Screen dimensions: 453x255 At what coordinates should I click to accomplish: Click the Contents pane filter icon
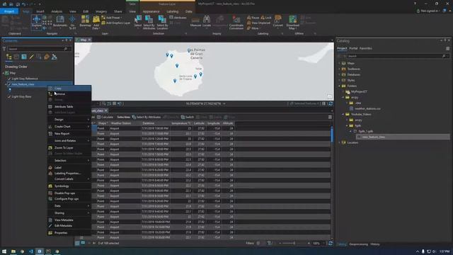(x=4, y=49)
